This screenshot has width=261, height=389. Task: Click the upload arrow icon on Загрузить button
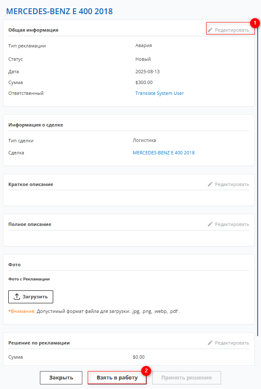17,297
